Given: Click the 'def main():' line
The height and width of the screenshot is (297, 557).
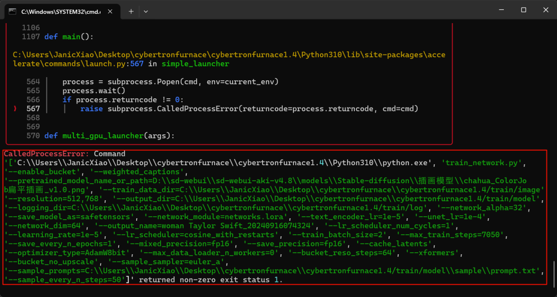Looking at the screenshot, I should [x=69, y=37].
